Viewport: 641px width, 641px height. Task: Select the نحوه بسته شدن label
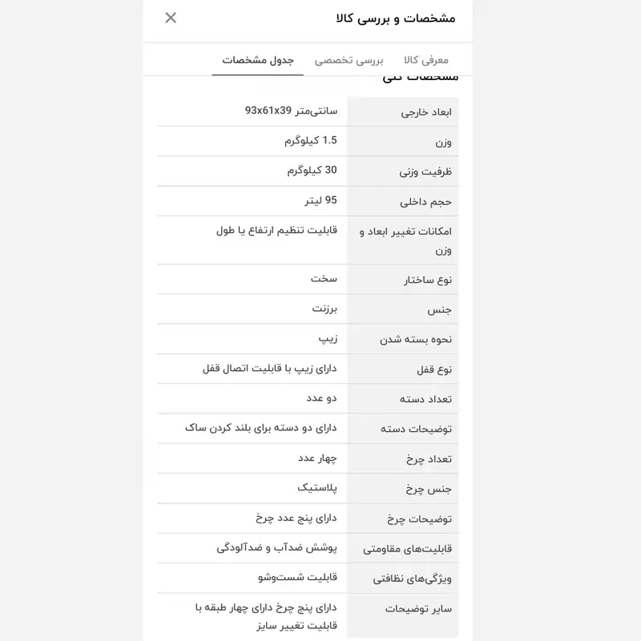[416, 340]
